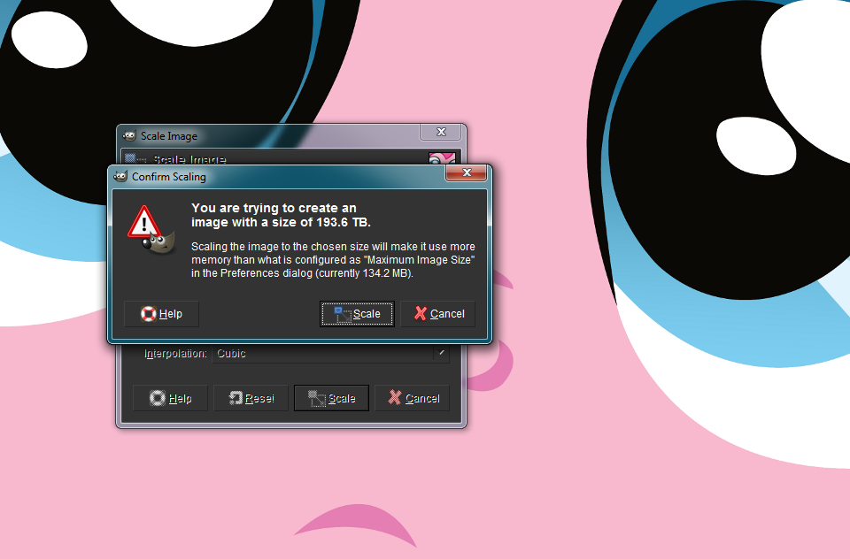Image resolution: width=850 pixels, height=559 pixels.
Task: Close the Confirm Scaling dialog
Action: click(467, 172)
